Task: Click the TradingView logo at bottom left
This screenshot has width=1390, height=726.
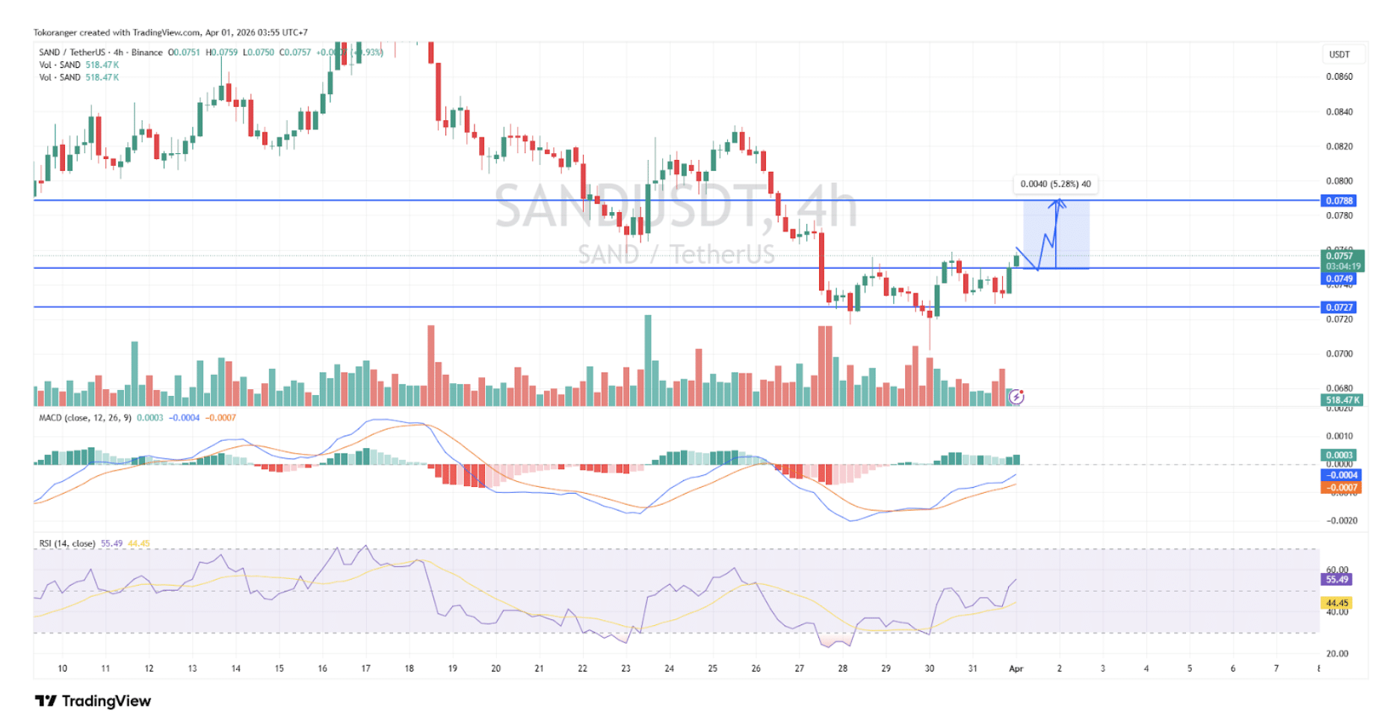Action: pyautogui.click(x=93, y=701)
